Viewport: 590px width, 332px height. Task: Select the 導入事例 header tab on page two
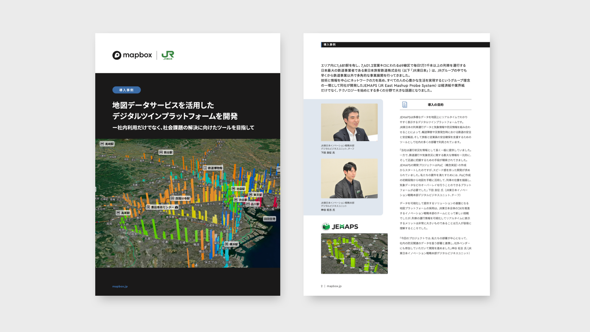tap(329, 45)
